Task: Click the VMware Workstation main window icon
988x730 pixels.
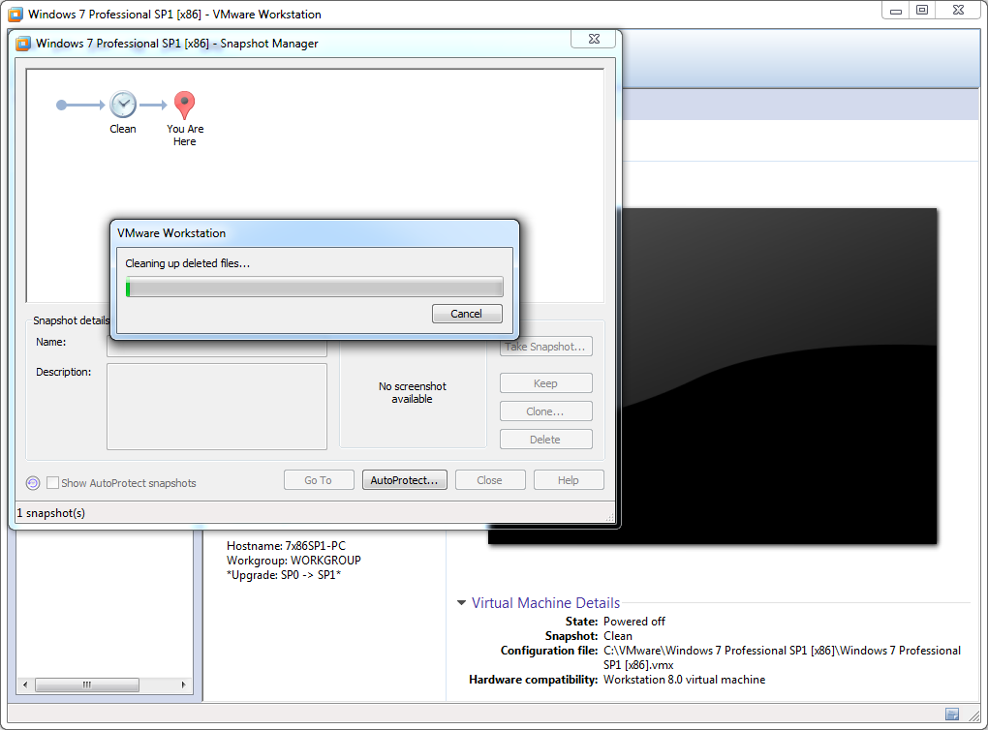Action: pyautogui.click(x=15, y=15)
